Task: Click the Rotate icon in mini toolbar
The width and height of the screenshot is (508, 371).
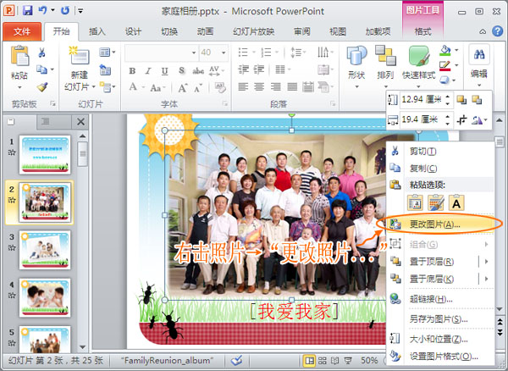Action: pos(478,120)
